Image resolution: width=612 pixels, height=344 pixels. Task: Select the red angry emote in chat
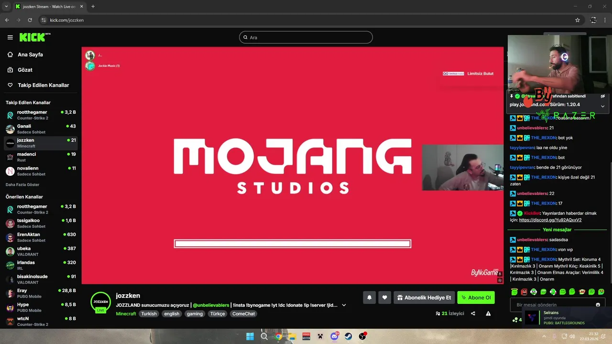(524, 291)
